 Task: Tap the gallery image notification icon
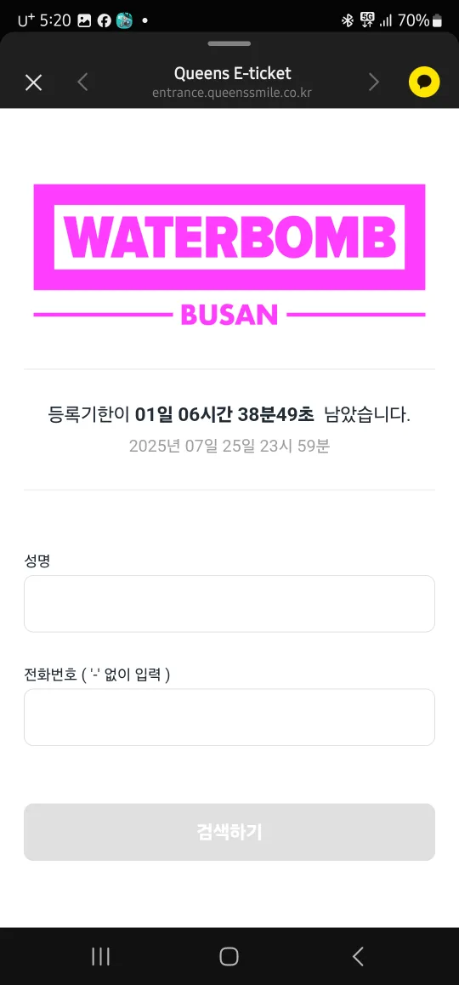[84, 20]
